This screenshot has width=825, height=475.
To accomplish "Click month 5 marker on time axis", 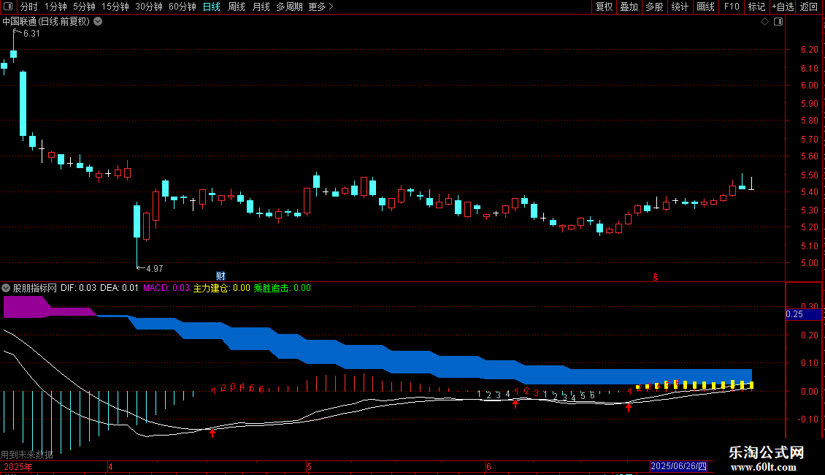I will pos(310,466).
